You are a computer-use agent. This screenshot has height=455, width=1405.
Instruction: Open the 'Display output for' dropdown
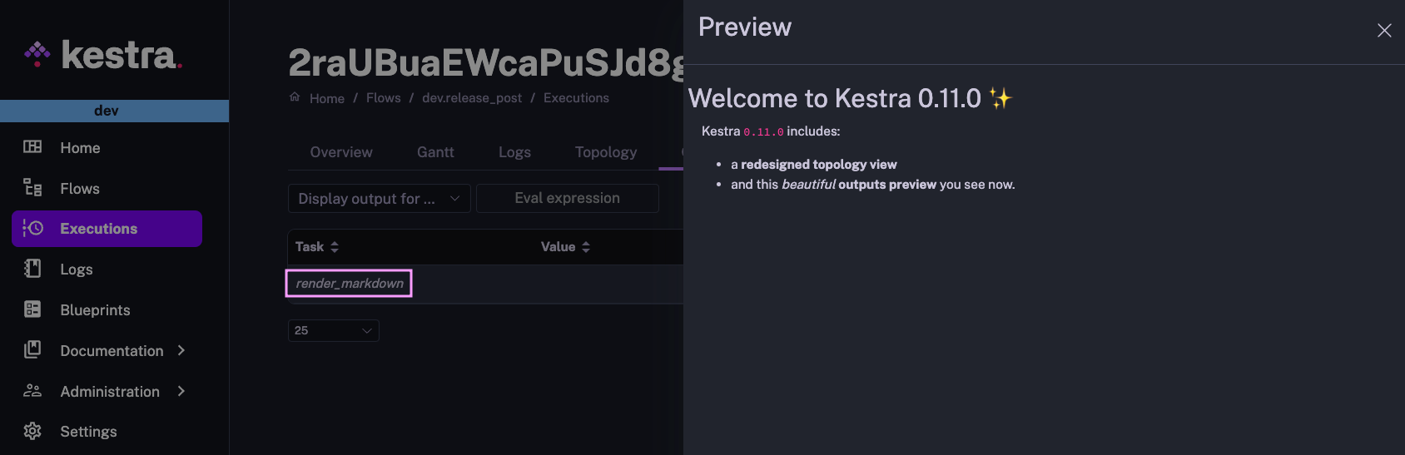click(x=379, y=199)
